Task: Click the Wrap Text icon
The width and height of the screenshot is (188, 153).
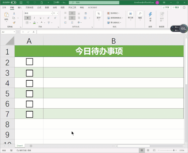Action: (x=85, y=13)
